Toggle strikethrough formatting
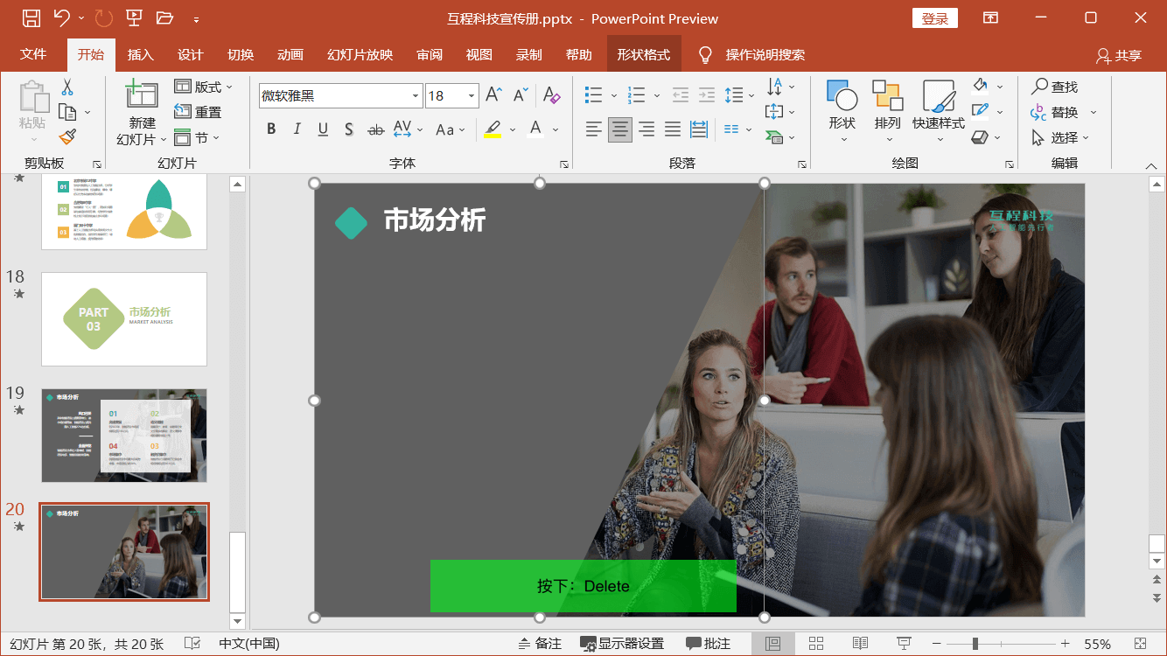Image resolution: width=1167 pixels, height=656 pixels. tap(375, 129)
